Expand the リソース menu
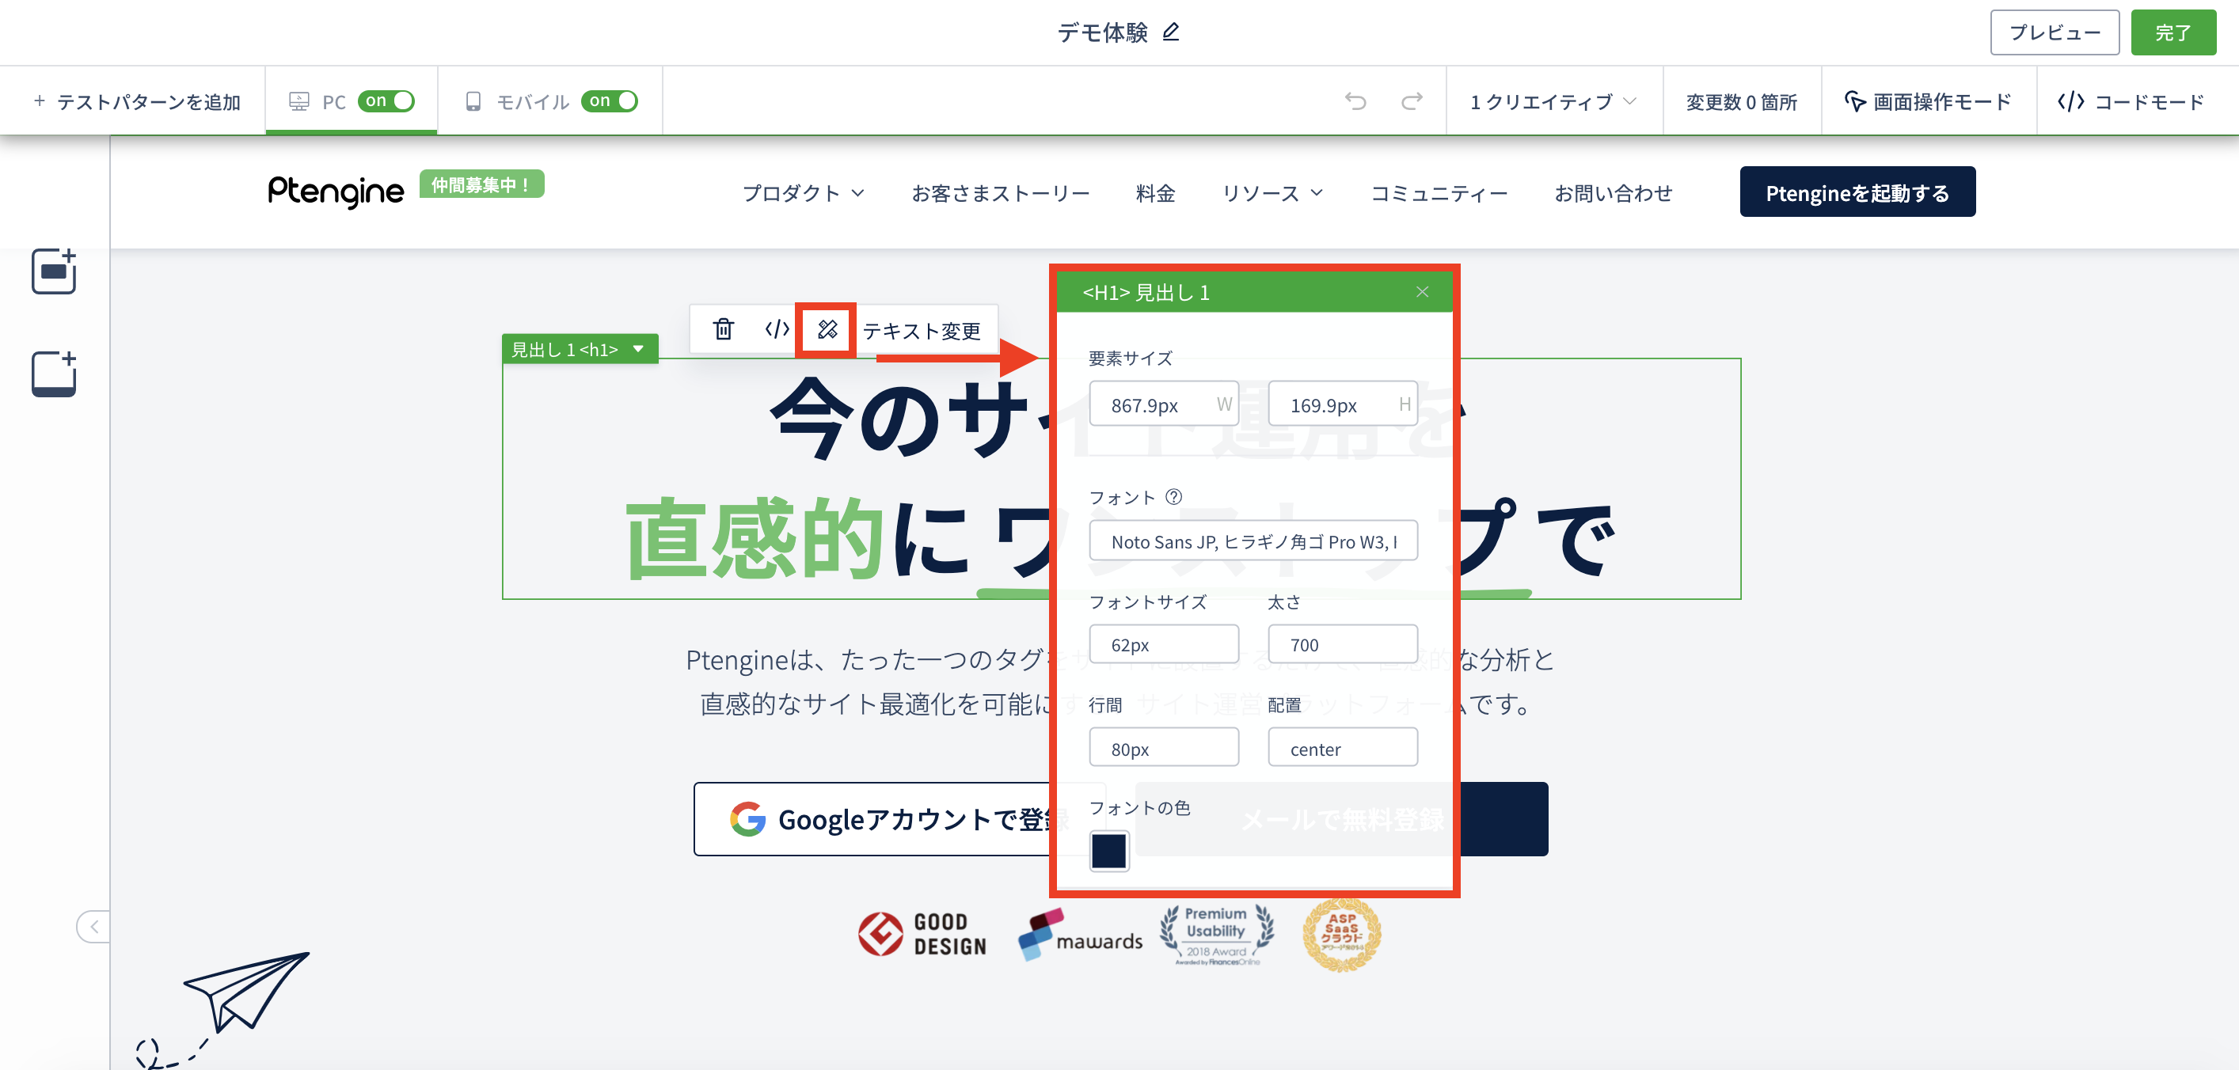Image resolution: width=2239 pixels, height=1070 pixels. 1272,193
